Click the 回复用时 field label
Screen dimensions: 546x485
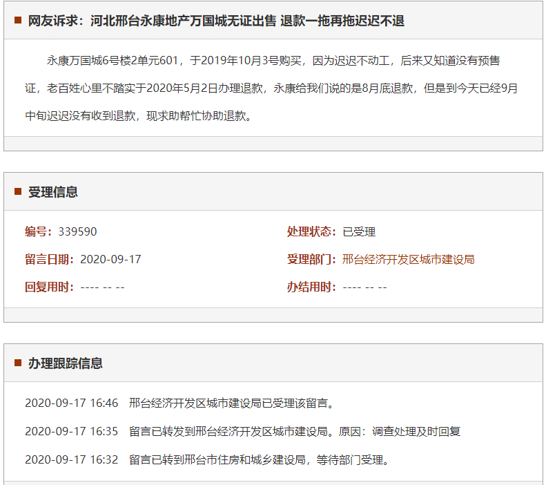49,287
